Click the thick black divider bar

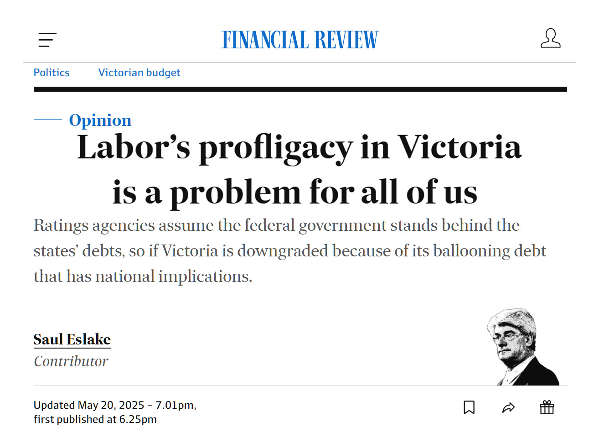300,89
